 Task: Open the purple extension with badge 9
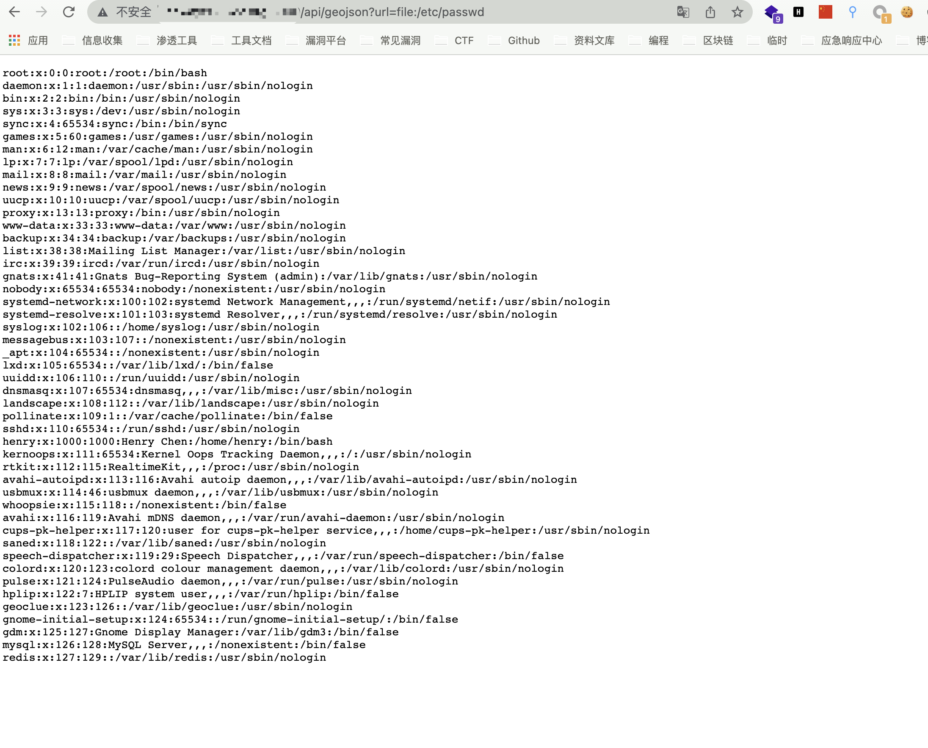coord(772,13)
